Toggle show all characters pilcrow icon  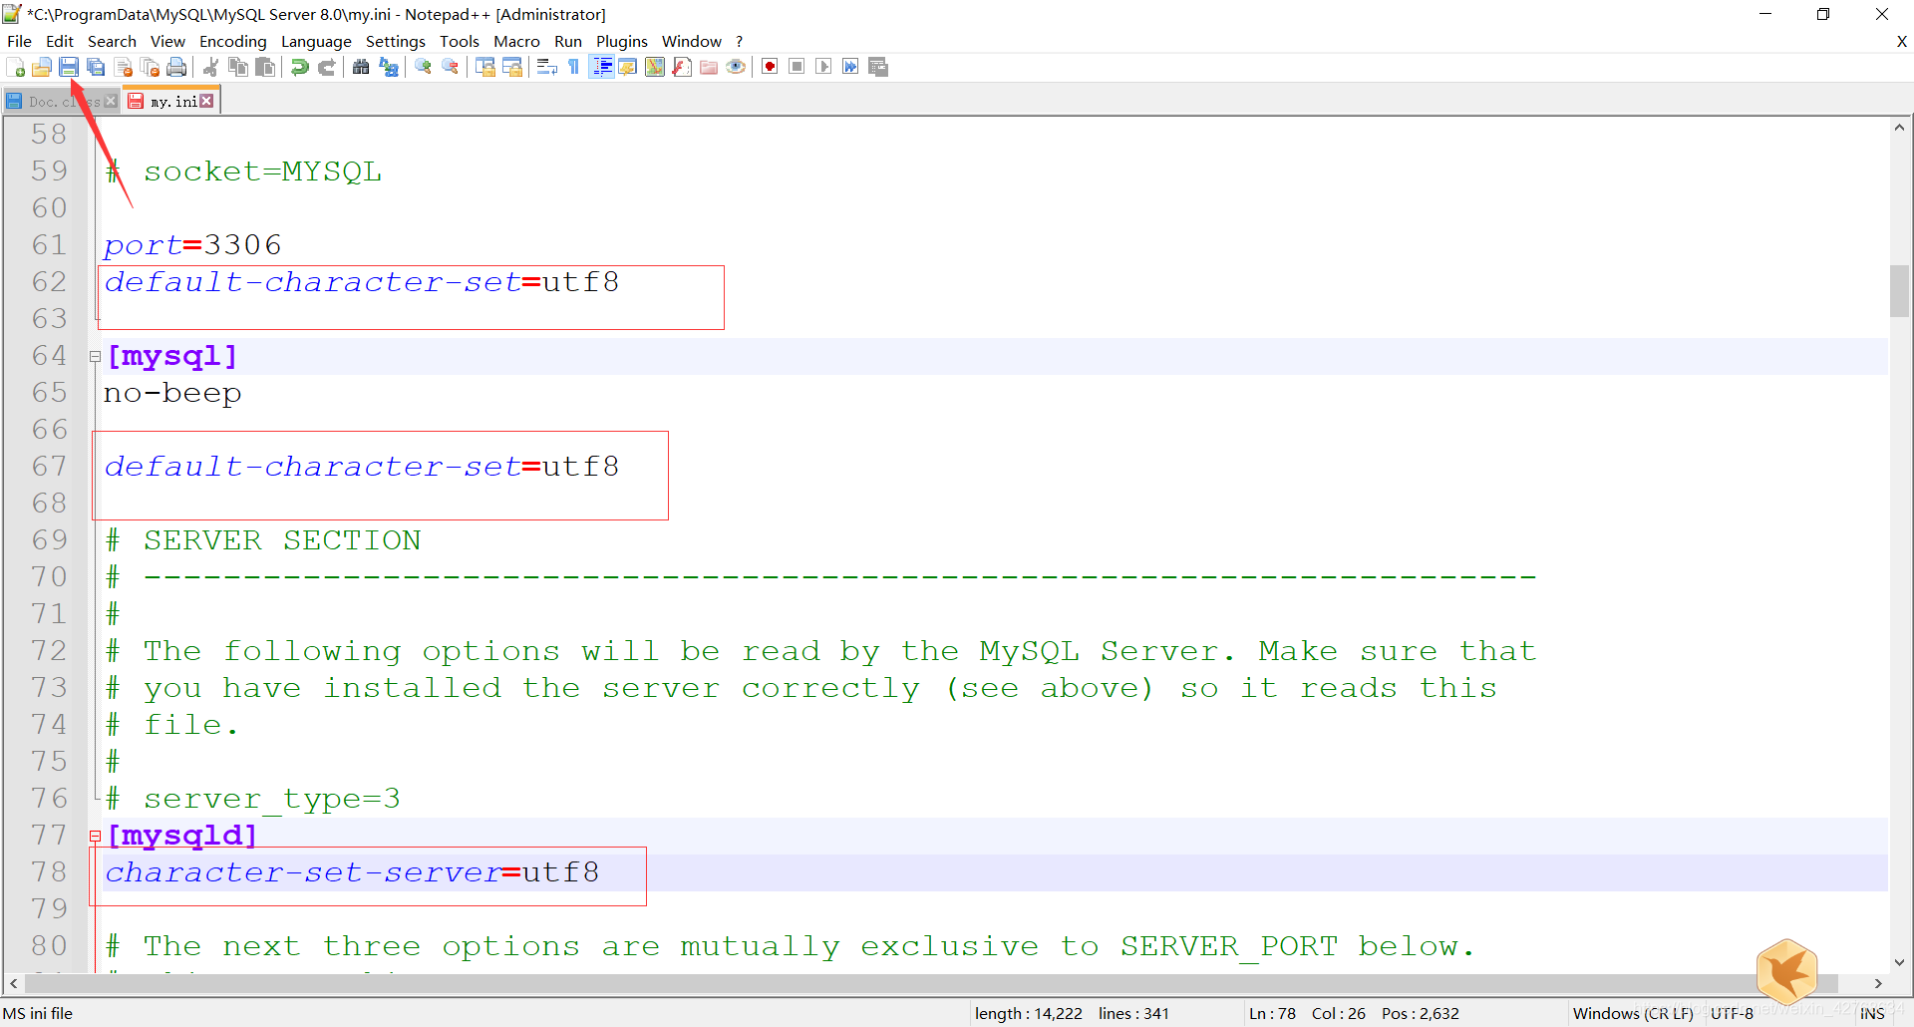[x=573, y=67]
